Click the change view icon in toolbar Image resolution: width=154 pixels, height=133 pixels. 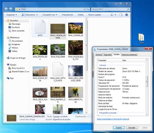coord(112,15)
